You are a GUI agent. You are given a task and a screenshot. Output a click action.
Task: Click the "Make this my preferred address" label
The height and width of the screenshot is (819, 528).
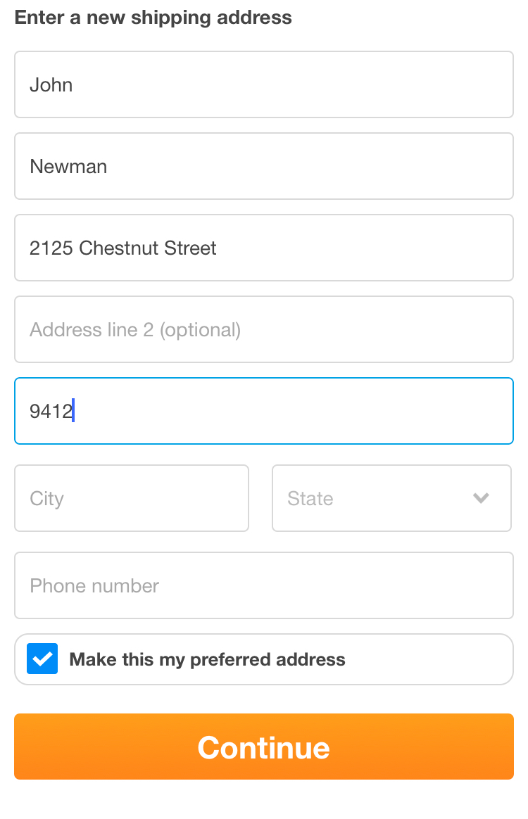pos(207,659)
